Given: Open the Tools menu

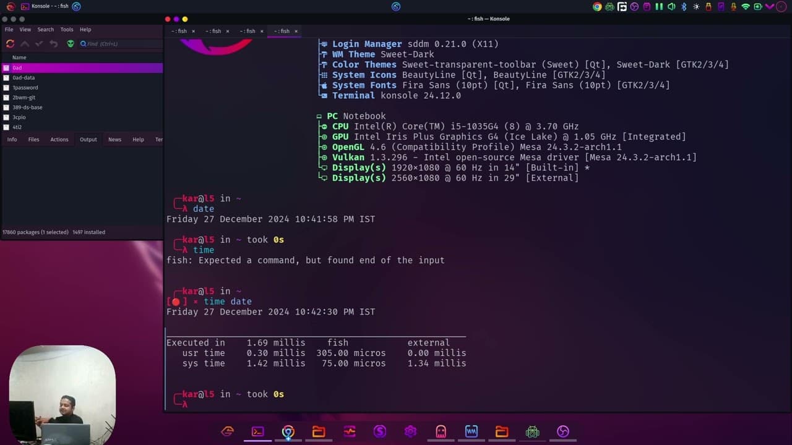Looking at the screenshot, I should [x=67, y=30].
